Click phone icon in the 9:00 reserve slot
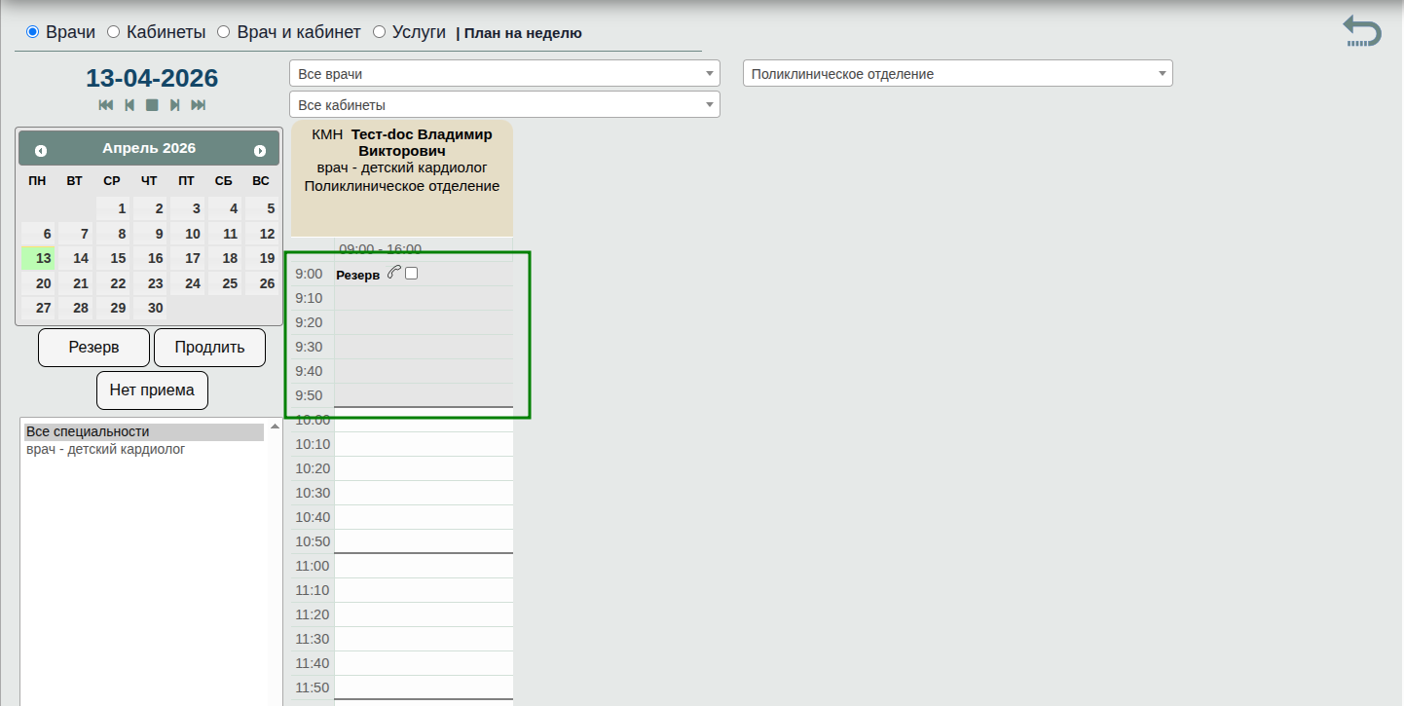Image resolution: width=1404 pixels, height=706 pixels. pos(393,274)
